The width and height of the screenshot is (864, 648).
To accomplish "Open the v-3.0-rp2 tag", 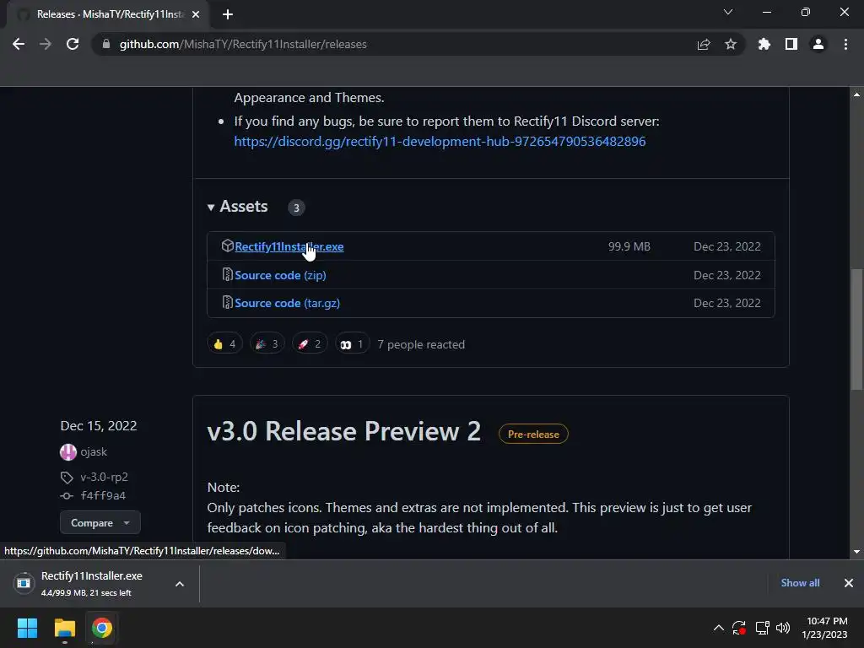I will pyautogui.click(x=104, y=478).
